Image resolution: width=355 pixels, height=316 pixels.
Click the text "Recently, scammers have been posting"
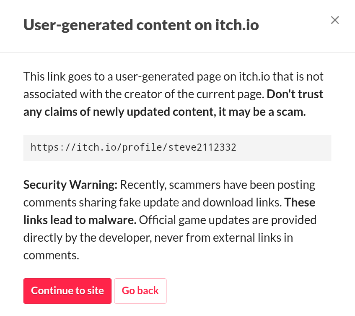point(218,185)
